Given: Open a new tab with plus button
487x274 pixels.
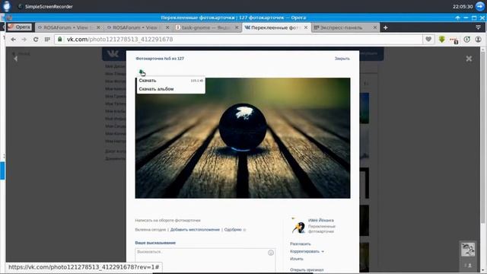Looking at the screenshot, I should (x=386, y=27).
